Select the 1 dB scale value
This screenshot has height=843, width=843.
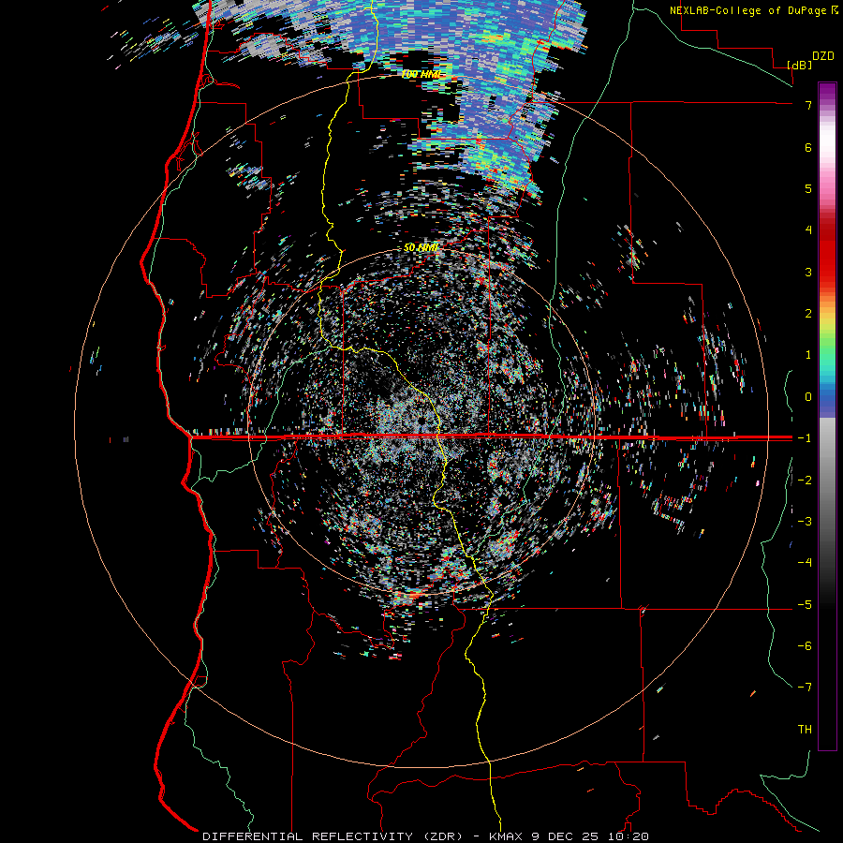click(808, 355)
